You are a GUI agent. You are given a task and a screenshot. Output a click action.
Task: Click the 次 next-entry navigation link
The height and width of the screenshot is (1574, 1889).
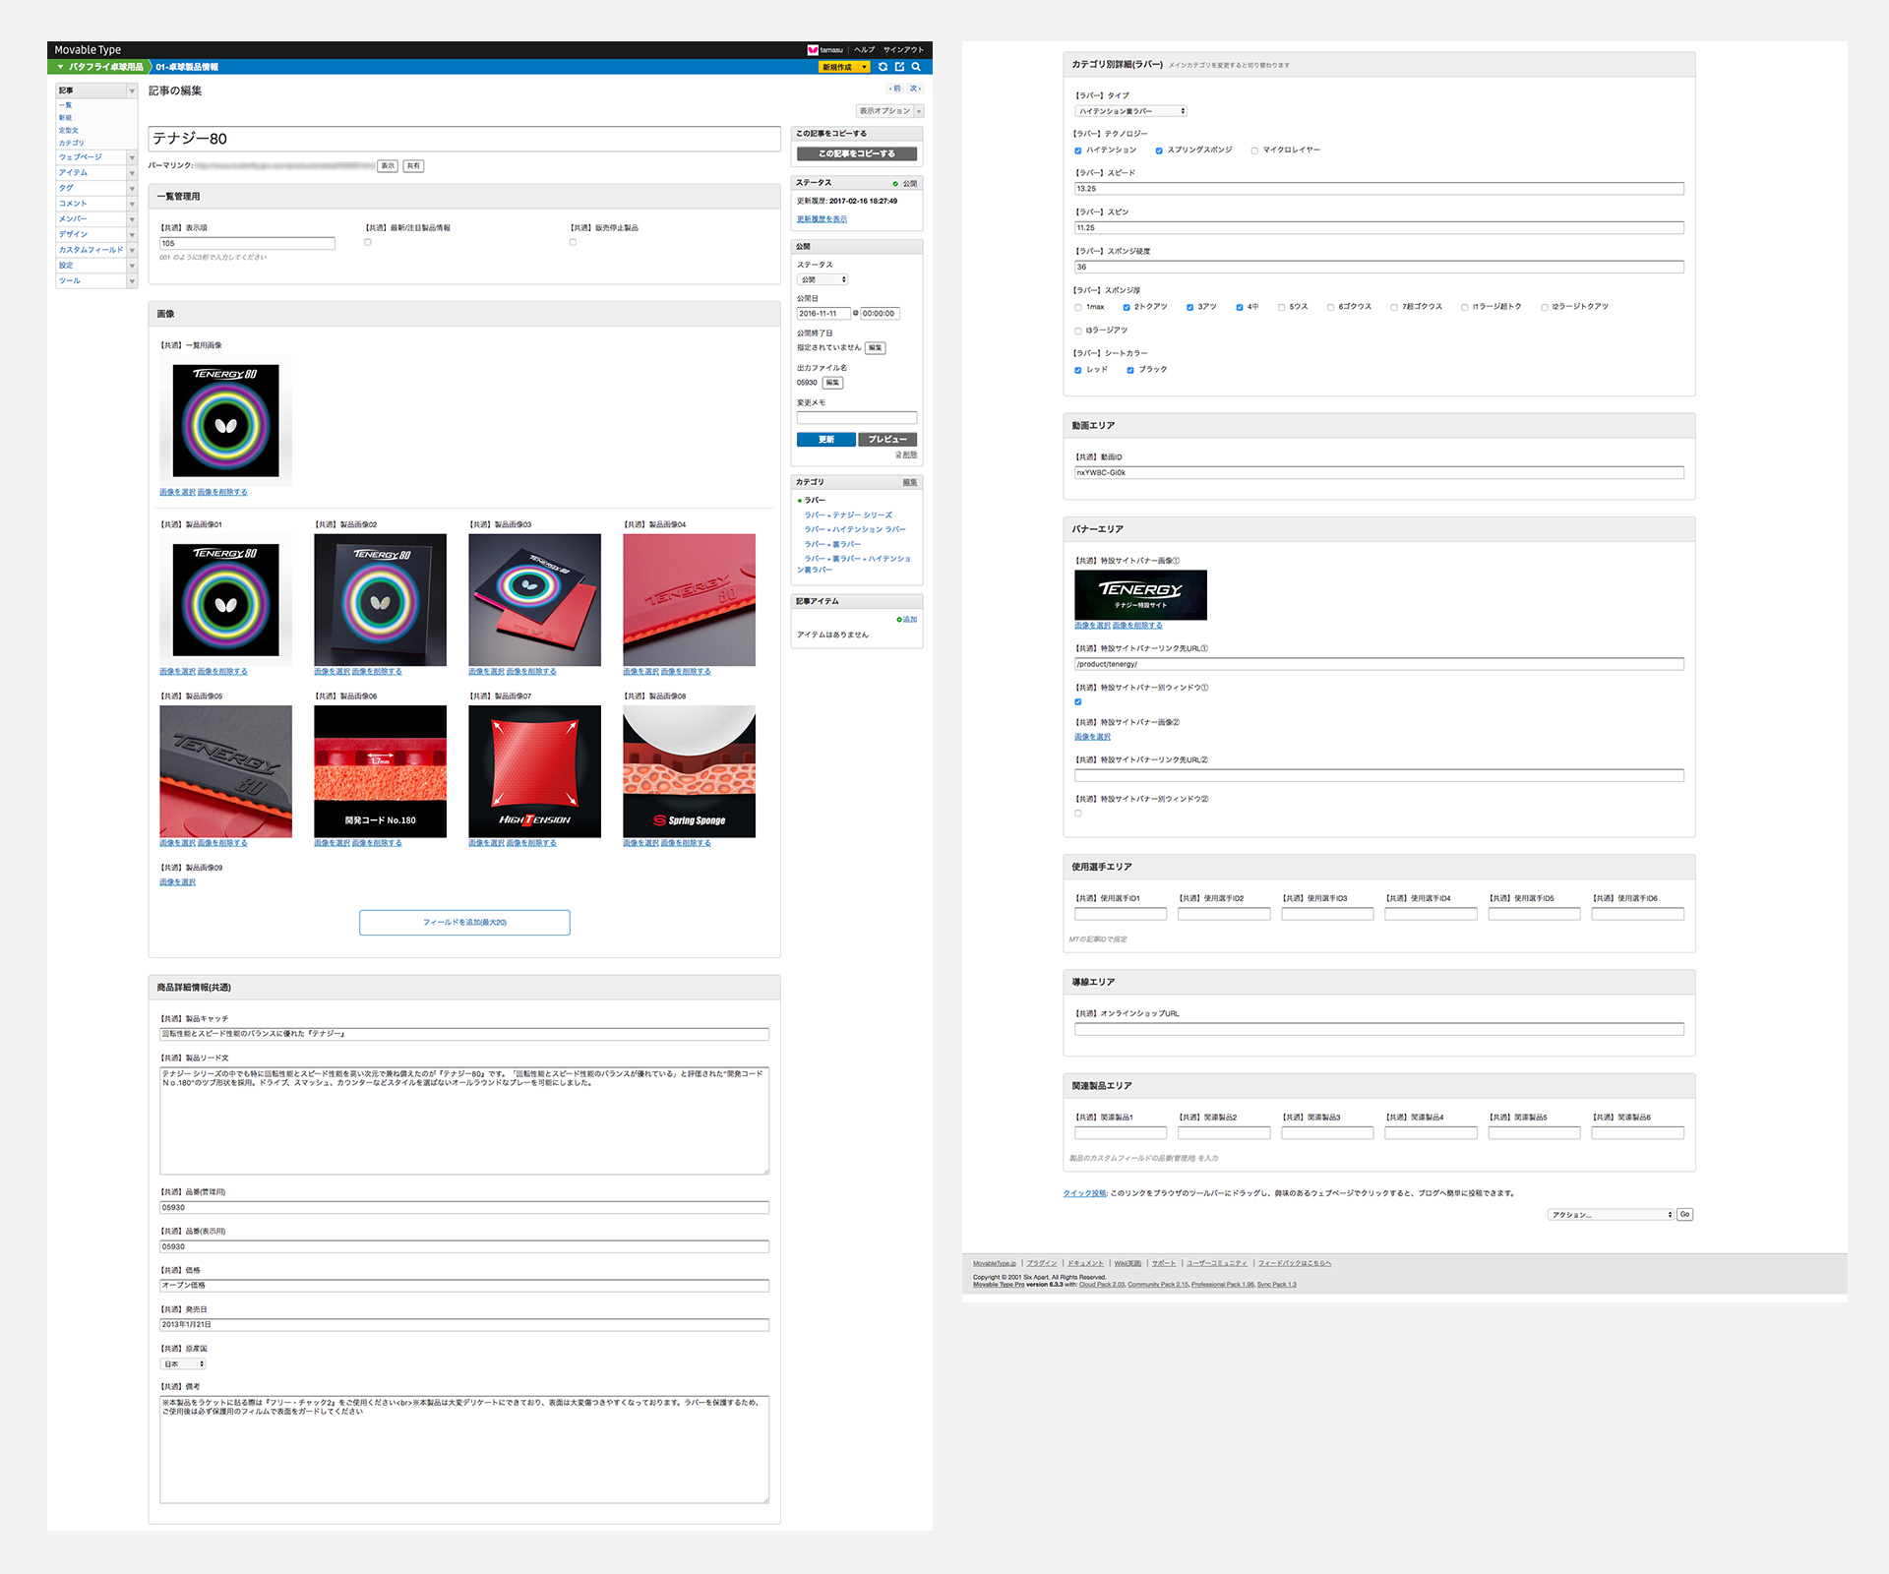coord(914,89)
